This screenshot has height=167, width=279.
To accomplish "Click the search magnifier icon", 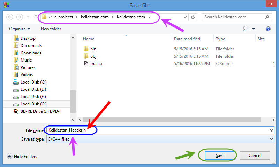I will point(267,17).
